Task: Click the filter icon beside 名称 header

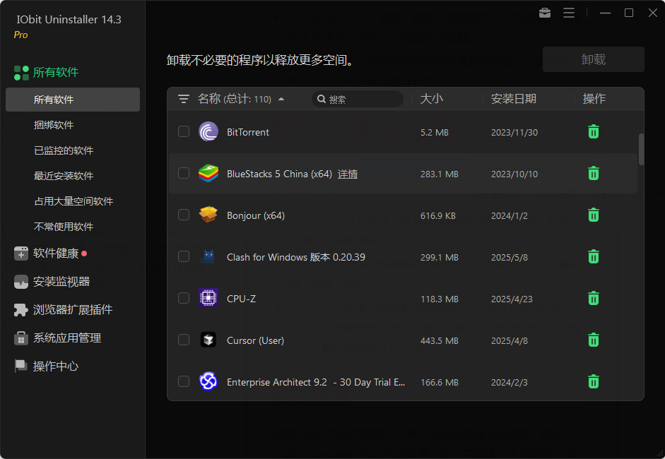Action: point(184,99)
